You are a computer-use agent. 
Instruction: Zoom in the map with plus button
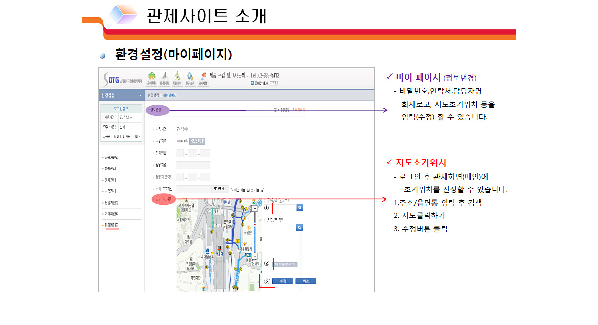pyautogui.click(x=255, y=208)
